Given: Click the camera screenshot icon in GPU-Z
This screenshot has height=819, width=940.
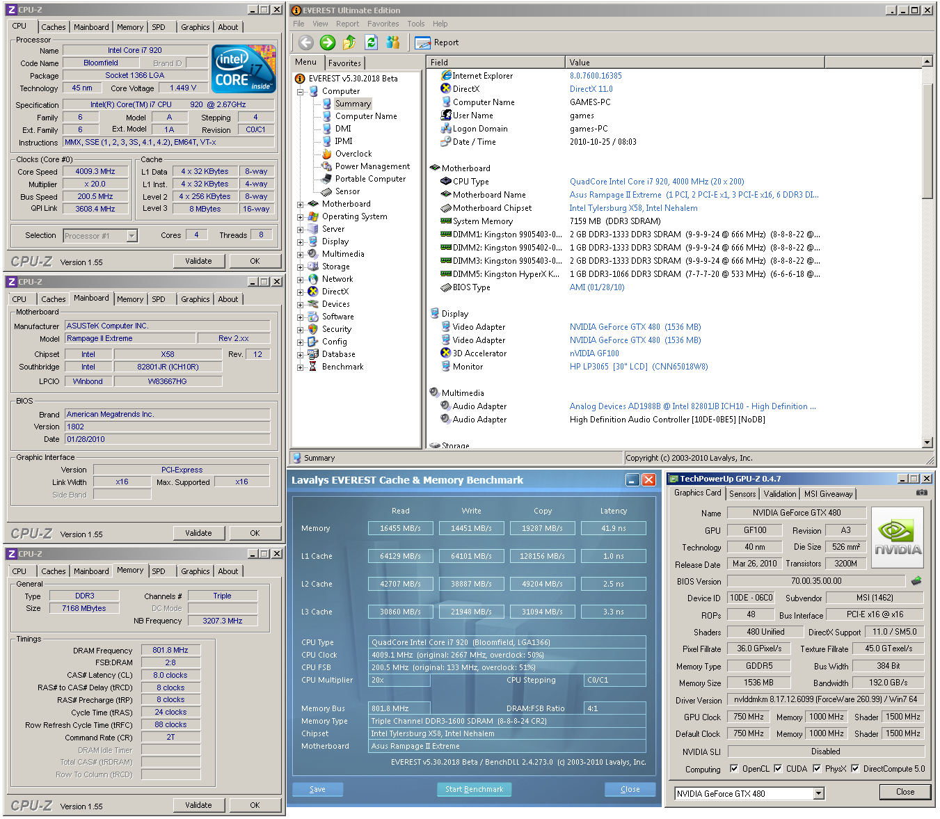Looking at the screenshot, I should click(922, 493).
